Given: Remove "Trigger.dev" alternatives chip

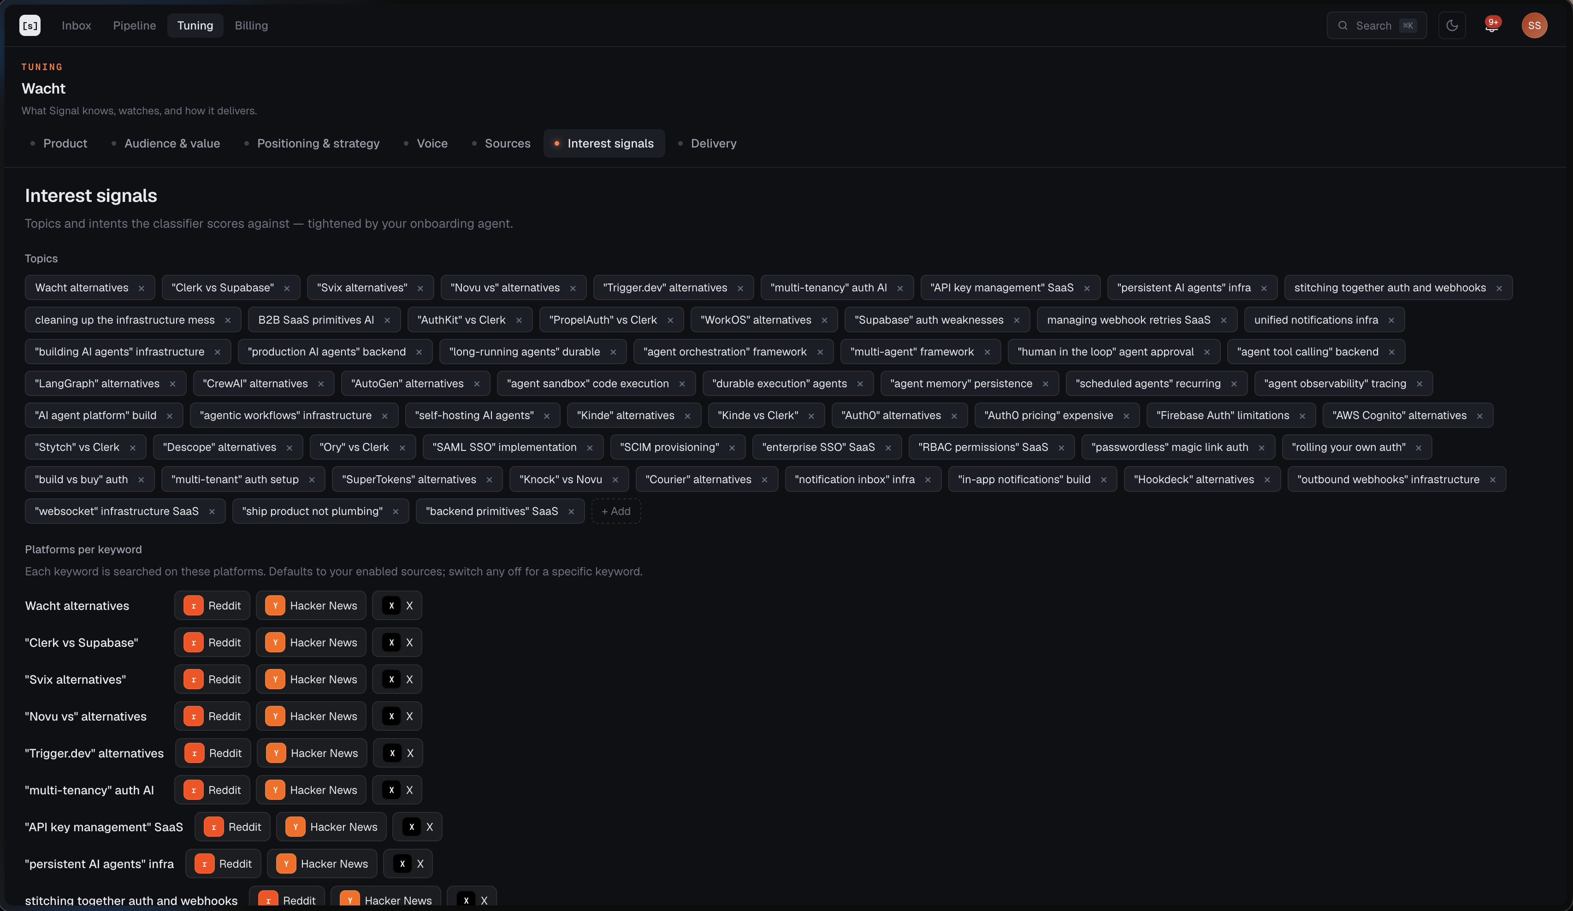Looking at the screenshot, I should 740,289.
